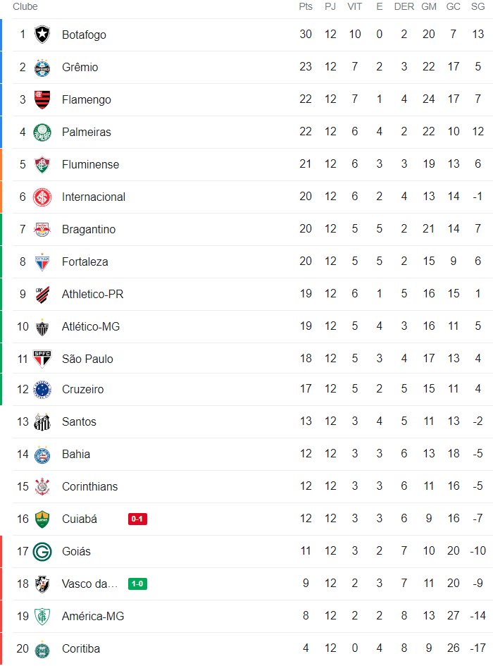Open the América-MG team link
This screenshot has width=493, height=666.
click(93, 616)
